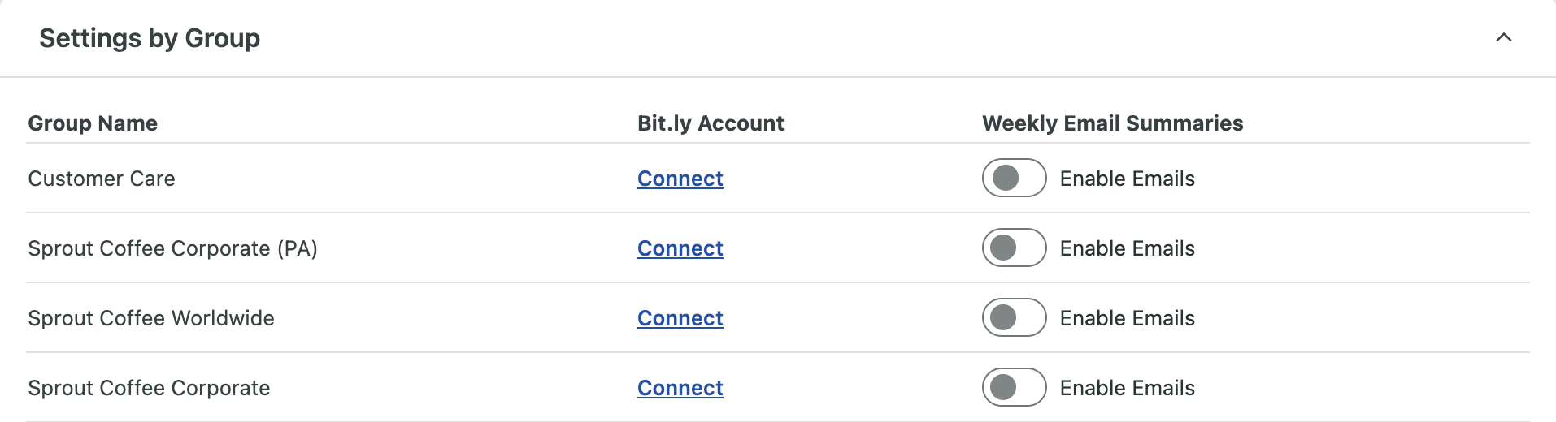Image resolution: width=1556 pixels, height=422 pixels.
Task: Switch on emails for Sprout Coffee Corporate
Action: pyautogui.click(x=1014, y=388)
